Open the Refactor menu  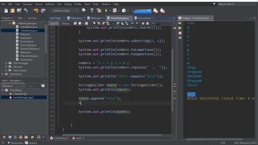coord(50,4)
